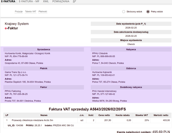172x133 pixels.
Task: Jump to the Pozycje section link
Action: coord(19,12)
